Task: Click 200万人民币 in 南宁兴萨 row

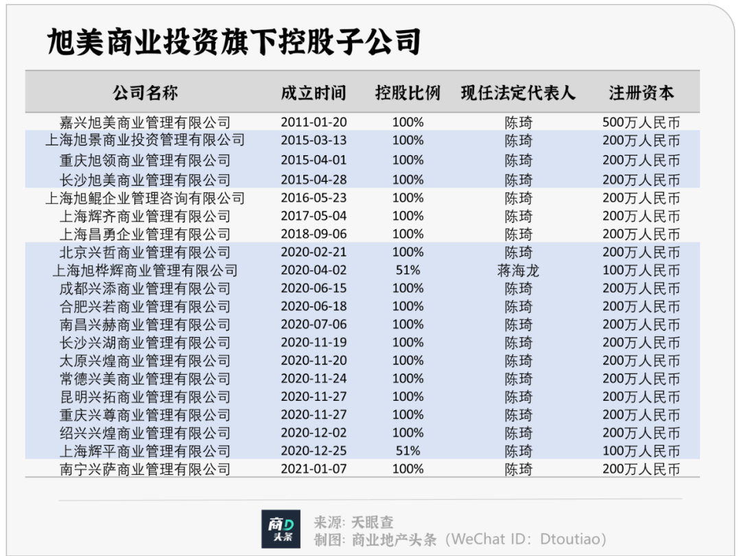Action: (641, 469)
